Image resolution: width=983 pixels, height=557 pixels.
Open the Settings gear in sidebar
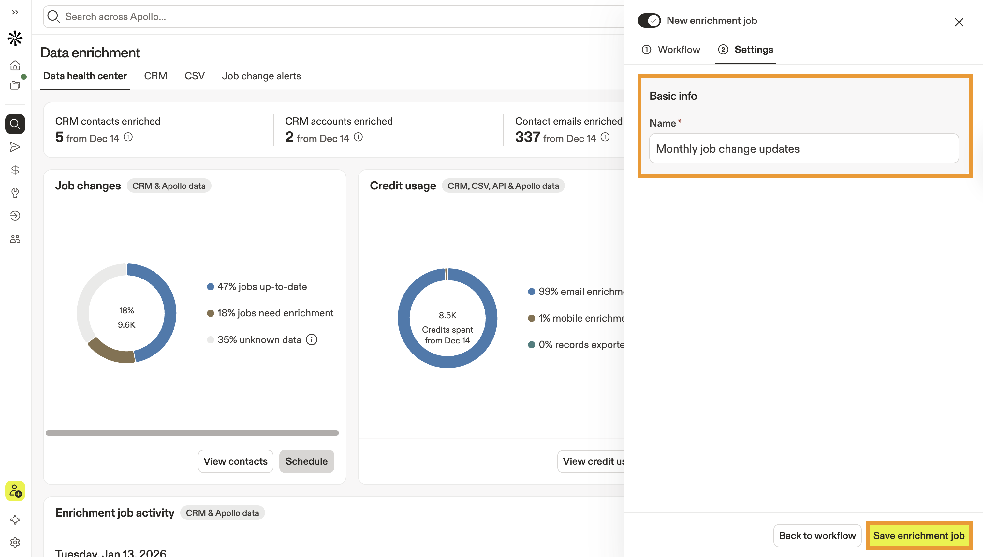pos(15,542)
